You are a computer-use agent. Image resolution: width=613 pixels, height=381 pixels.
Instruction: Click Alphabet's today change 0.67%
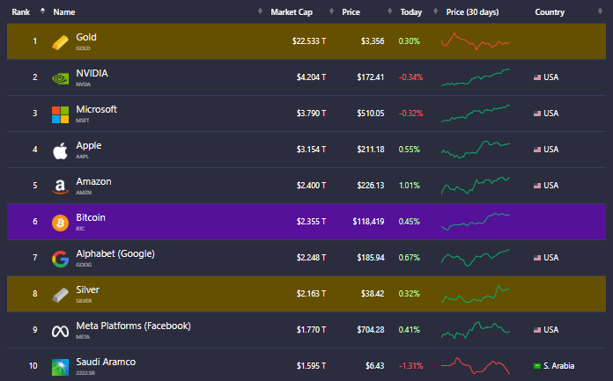tap(410, 258)
